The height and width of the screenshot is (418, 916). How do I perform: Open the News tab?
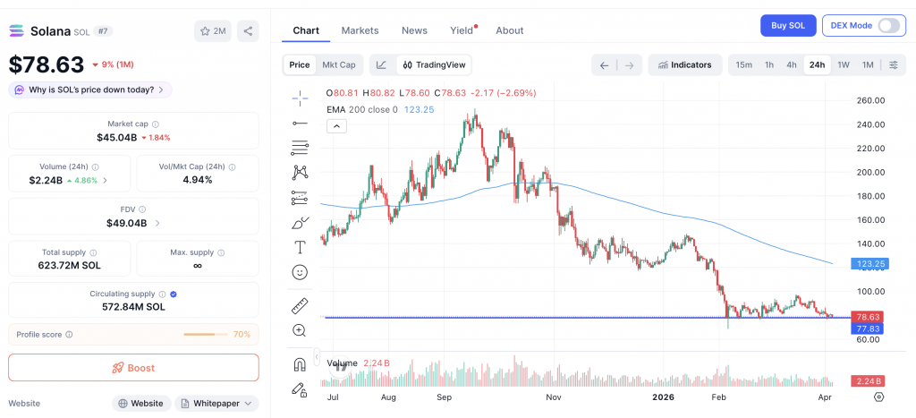[x=414, y=30]
